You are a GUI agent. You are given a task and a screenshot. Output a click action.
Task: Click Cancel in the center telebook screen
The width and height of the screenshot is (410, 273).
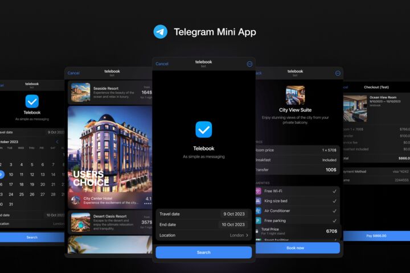[162, 64]
